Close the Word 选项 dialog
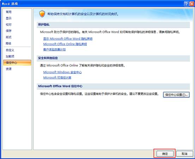 point(191,4)
